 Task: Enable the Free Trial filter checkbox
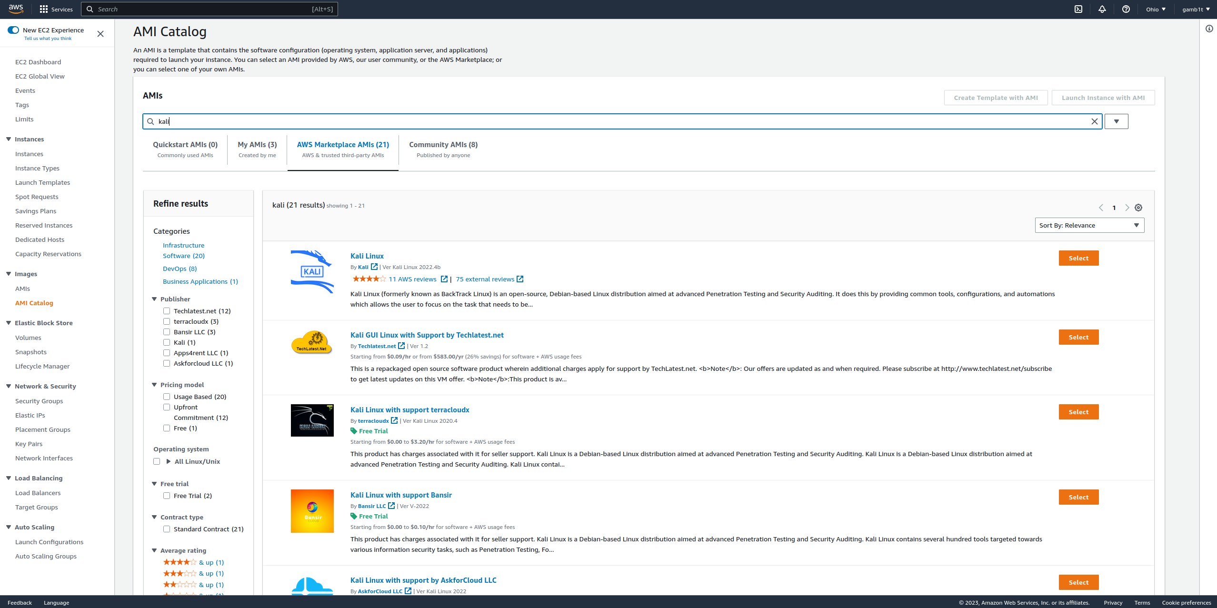pos(167,496)
